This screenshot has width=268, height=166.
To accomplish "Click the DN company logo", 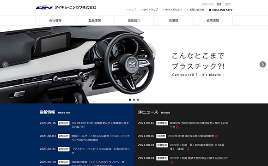I will [x=44, y=7].
